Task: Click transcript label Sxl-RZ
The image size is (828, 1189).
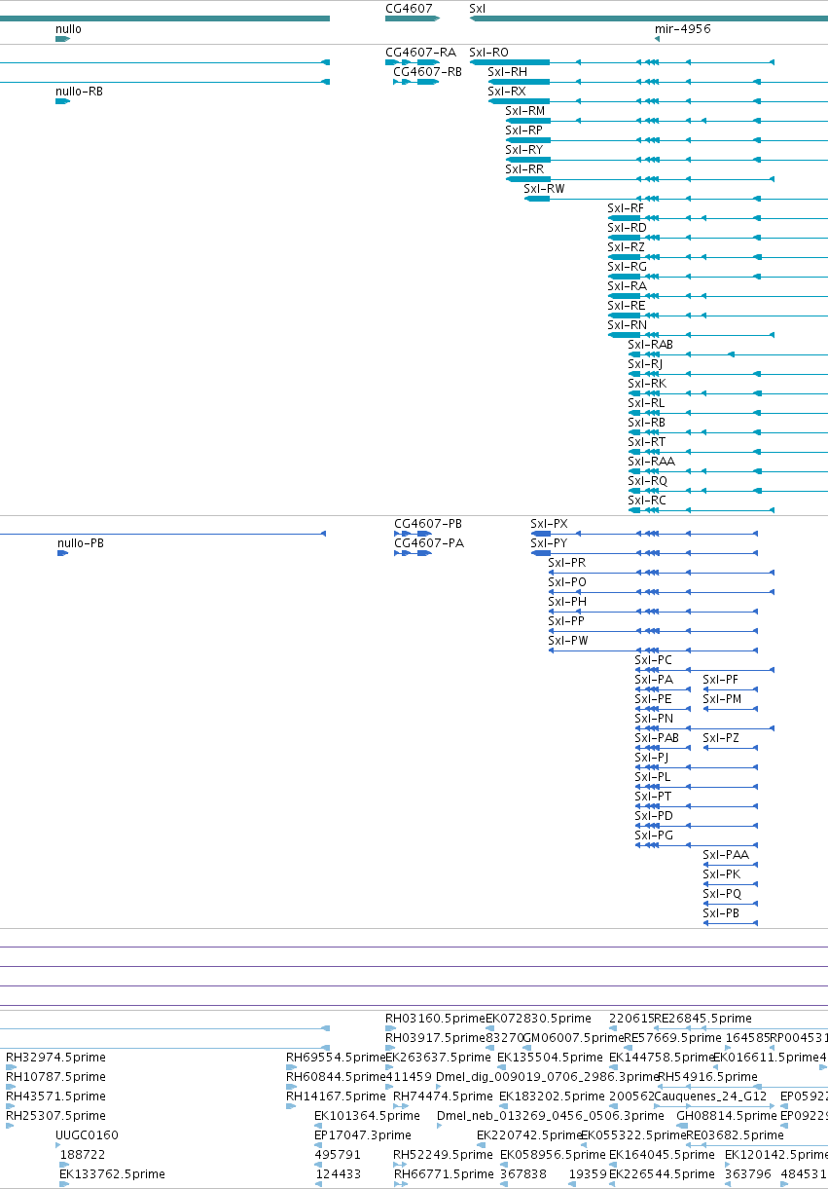Action: [x=626, y=247]
